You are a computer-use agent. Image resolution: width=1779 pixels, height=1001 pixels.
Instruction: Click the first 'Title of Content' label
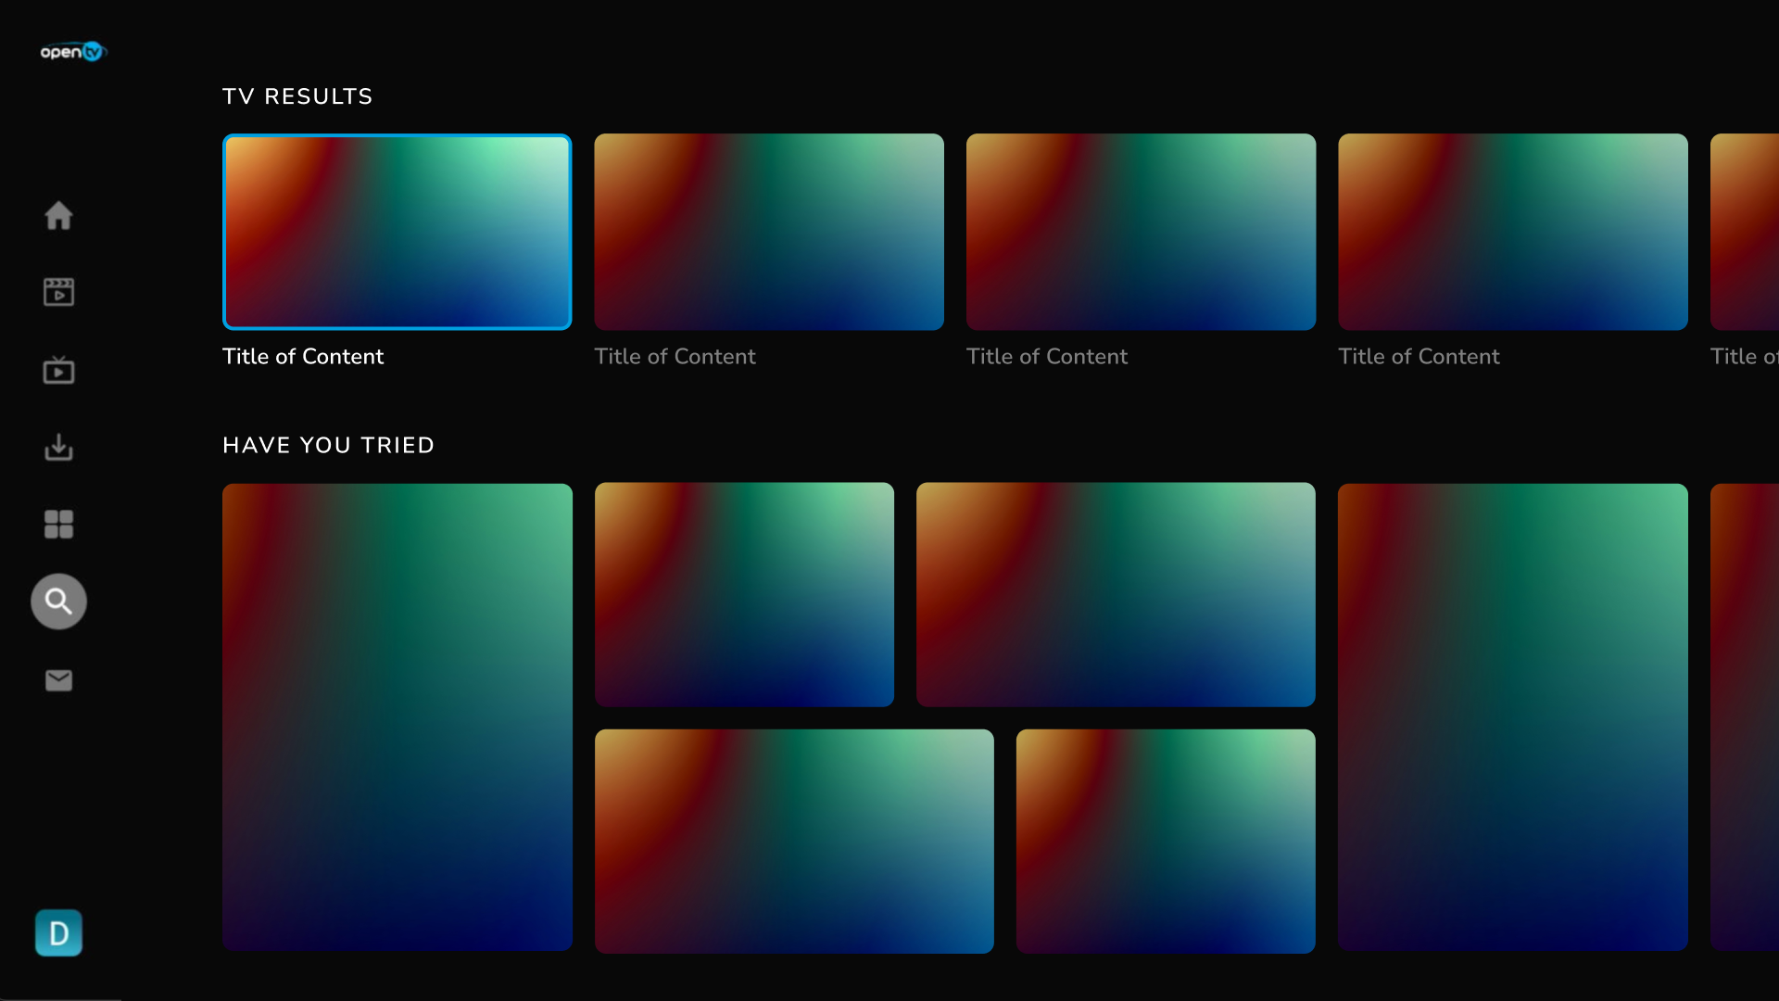pos(303,357)
